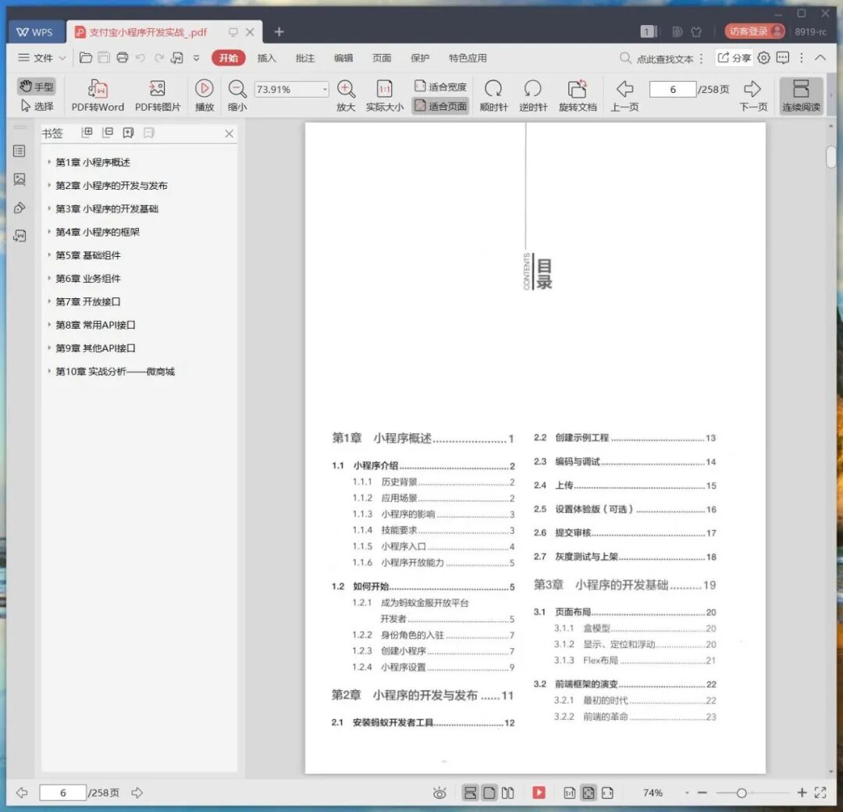Switch to two-page view icon

click(x=507, y=792)
